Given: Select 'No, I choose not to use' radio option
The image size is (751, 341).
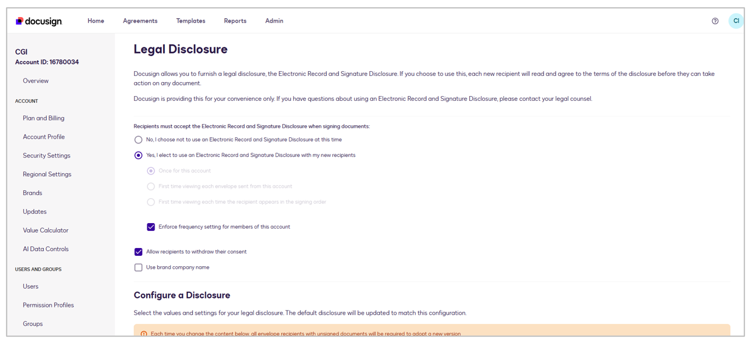Looking at the screenshot, I should pyautogui.click(x=139, y=140).
